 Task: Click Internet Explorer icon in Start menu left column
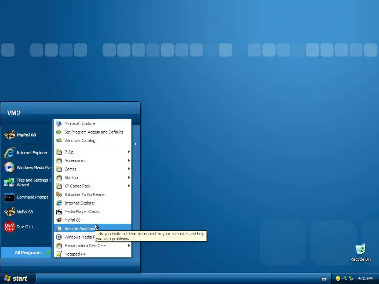pos(10,153)
